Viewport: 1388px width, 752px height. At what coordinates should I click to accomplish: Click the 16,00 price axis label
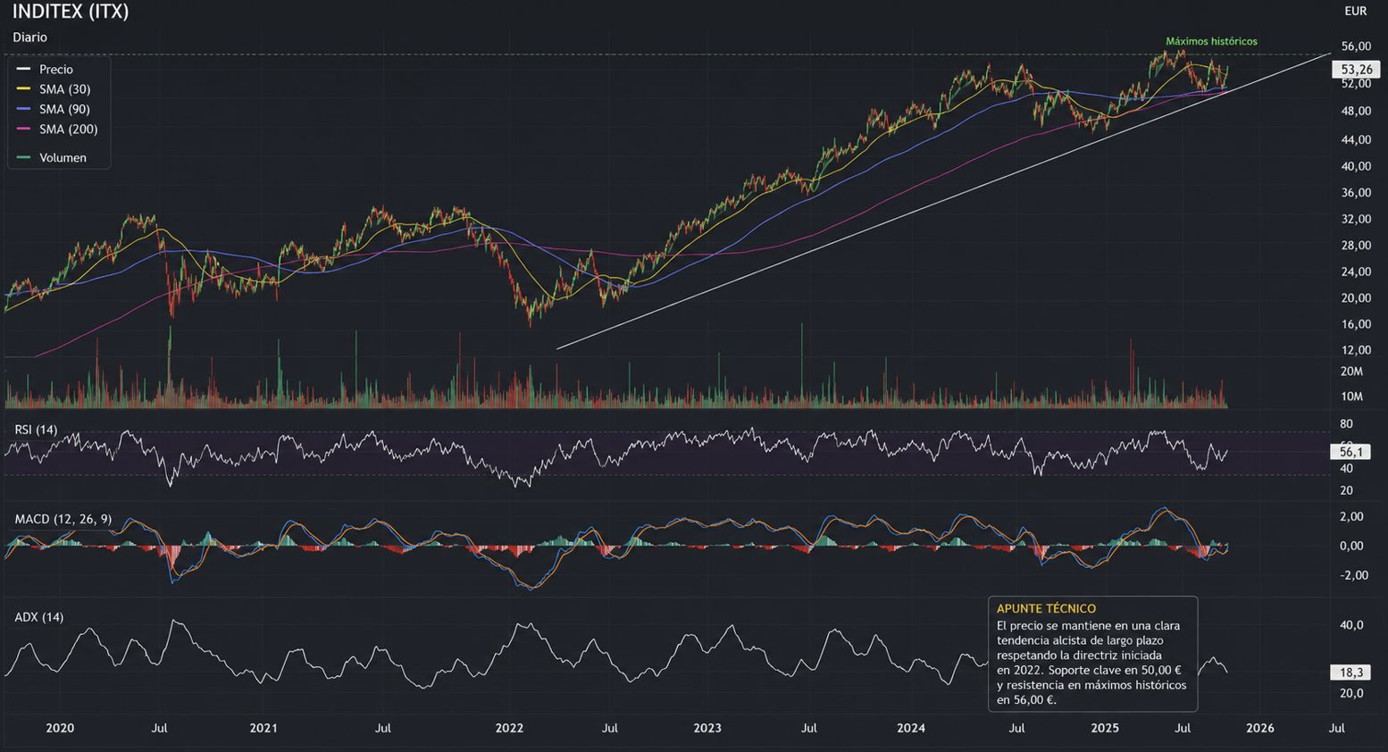[x=1356, y=325]
